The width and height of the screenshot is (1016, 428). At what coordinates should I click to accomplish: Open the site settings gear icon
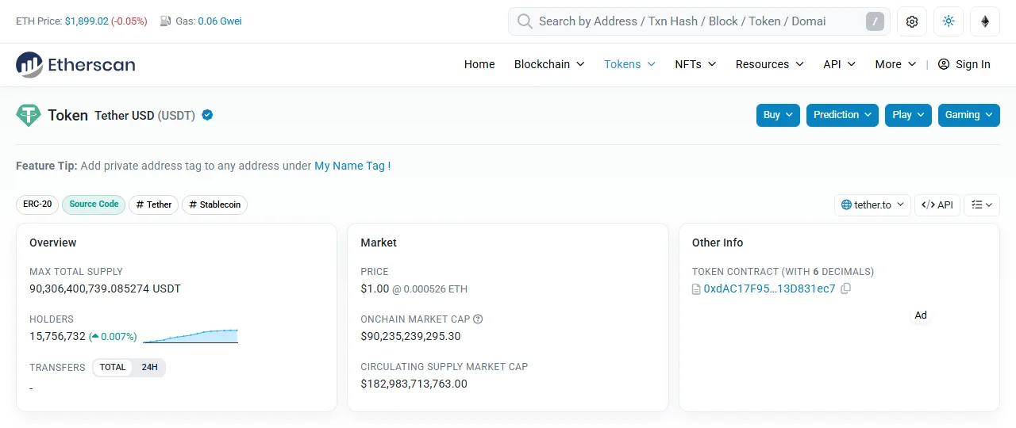(x=912, y=21)
